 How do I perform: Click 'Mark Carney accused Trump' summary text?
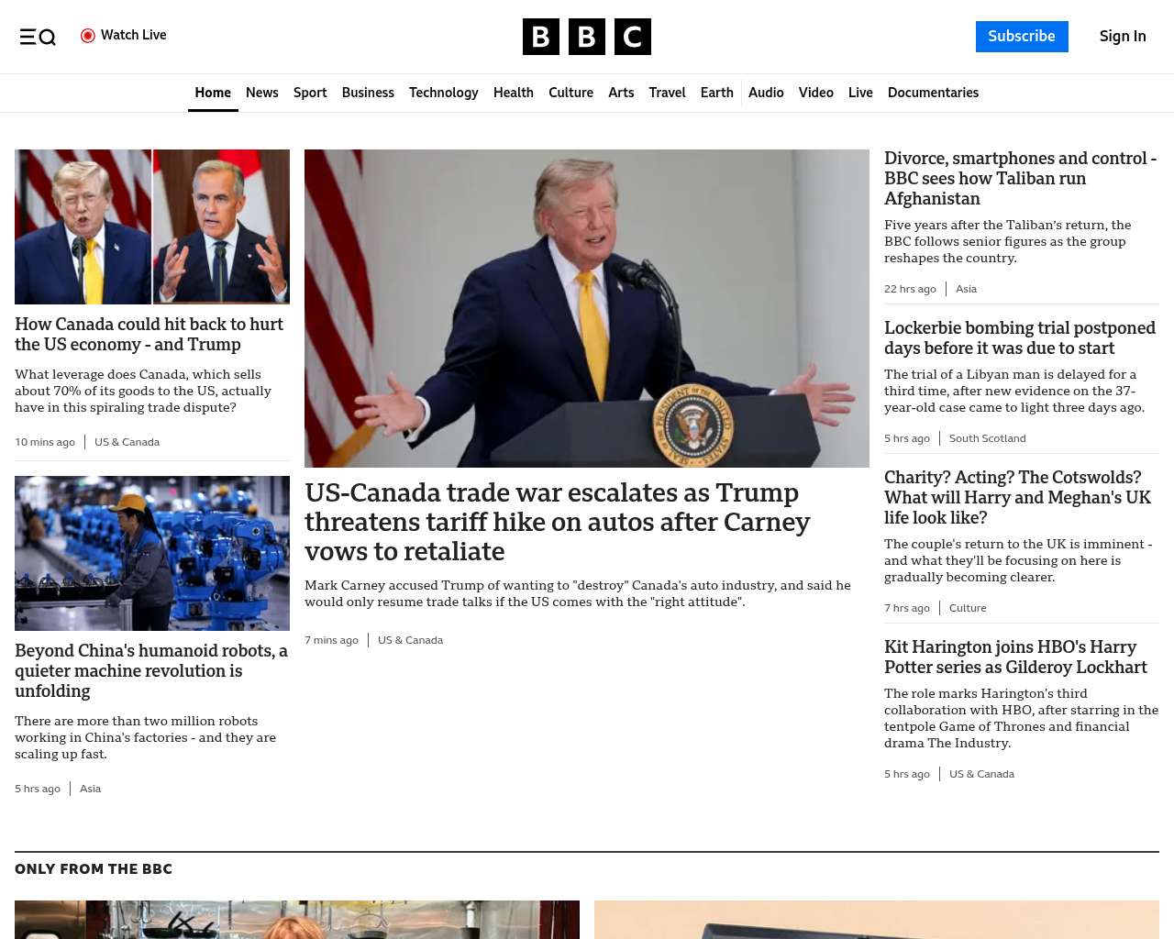[578, 593]
